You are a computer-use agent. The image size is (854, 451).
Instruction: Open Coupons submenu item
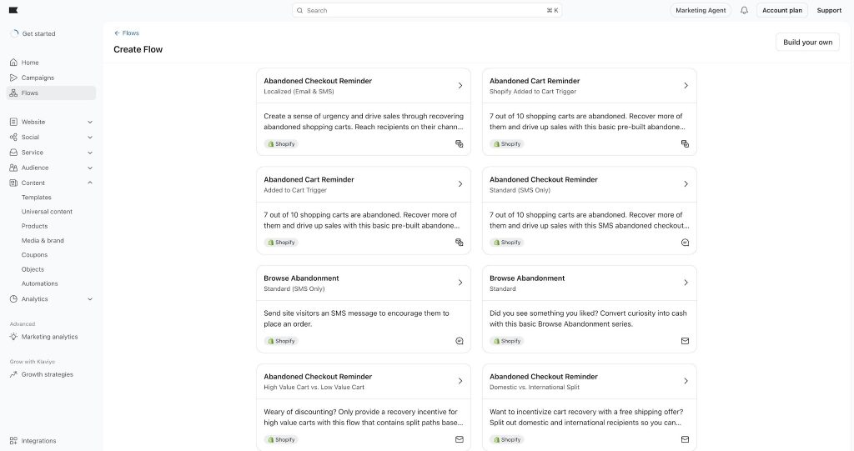tap(34, 255)
